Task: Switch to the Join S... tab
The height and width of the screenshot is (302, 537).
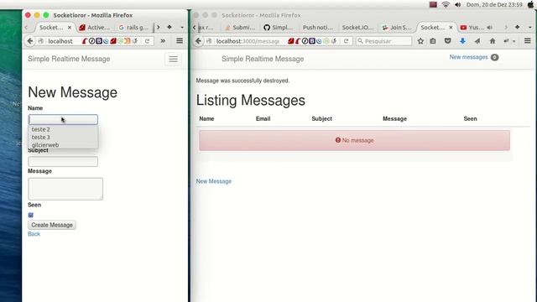Action: click(x=397, y=28)
